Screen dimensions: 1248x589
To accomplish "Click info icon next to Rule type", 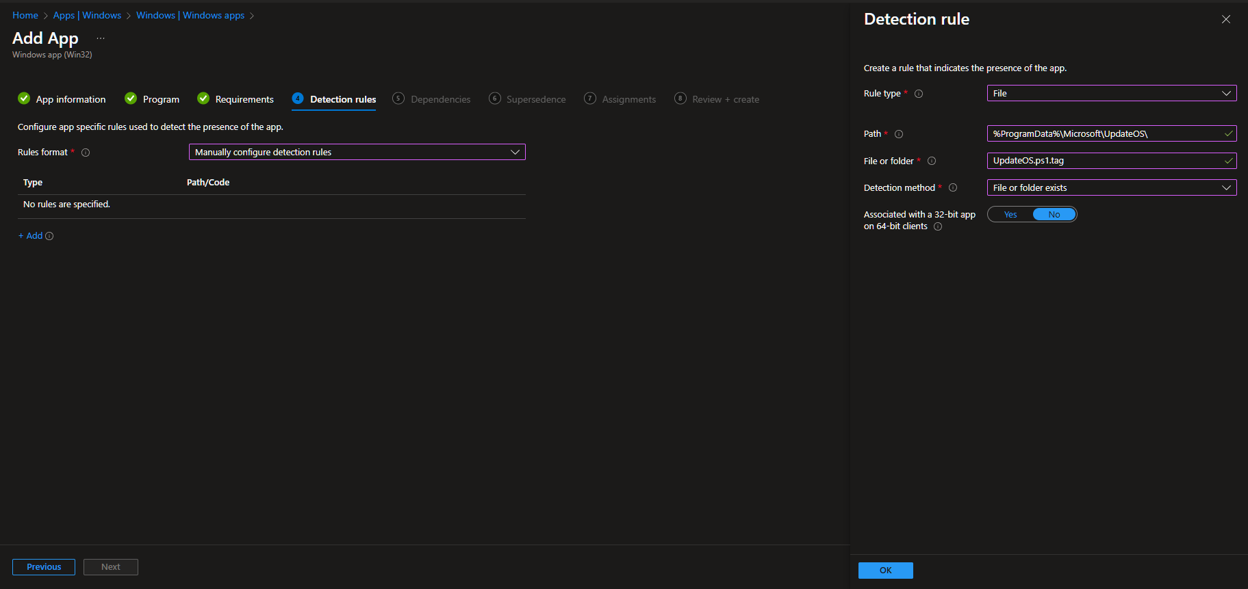I will click(919, 94).
